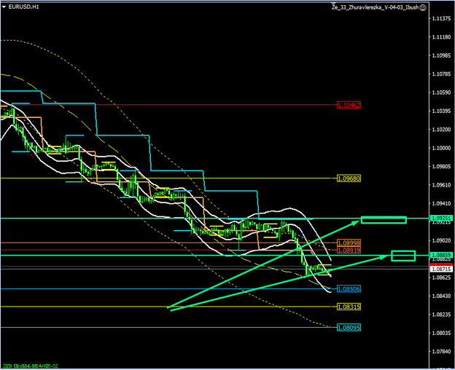
Task: Select the blue 1.08506 price label
Action: tap(349, 289)
